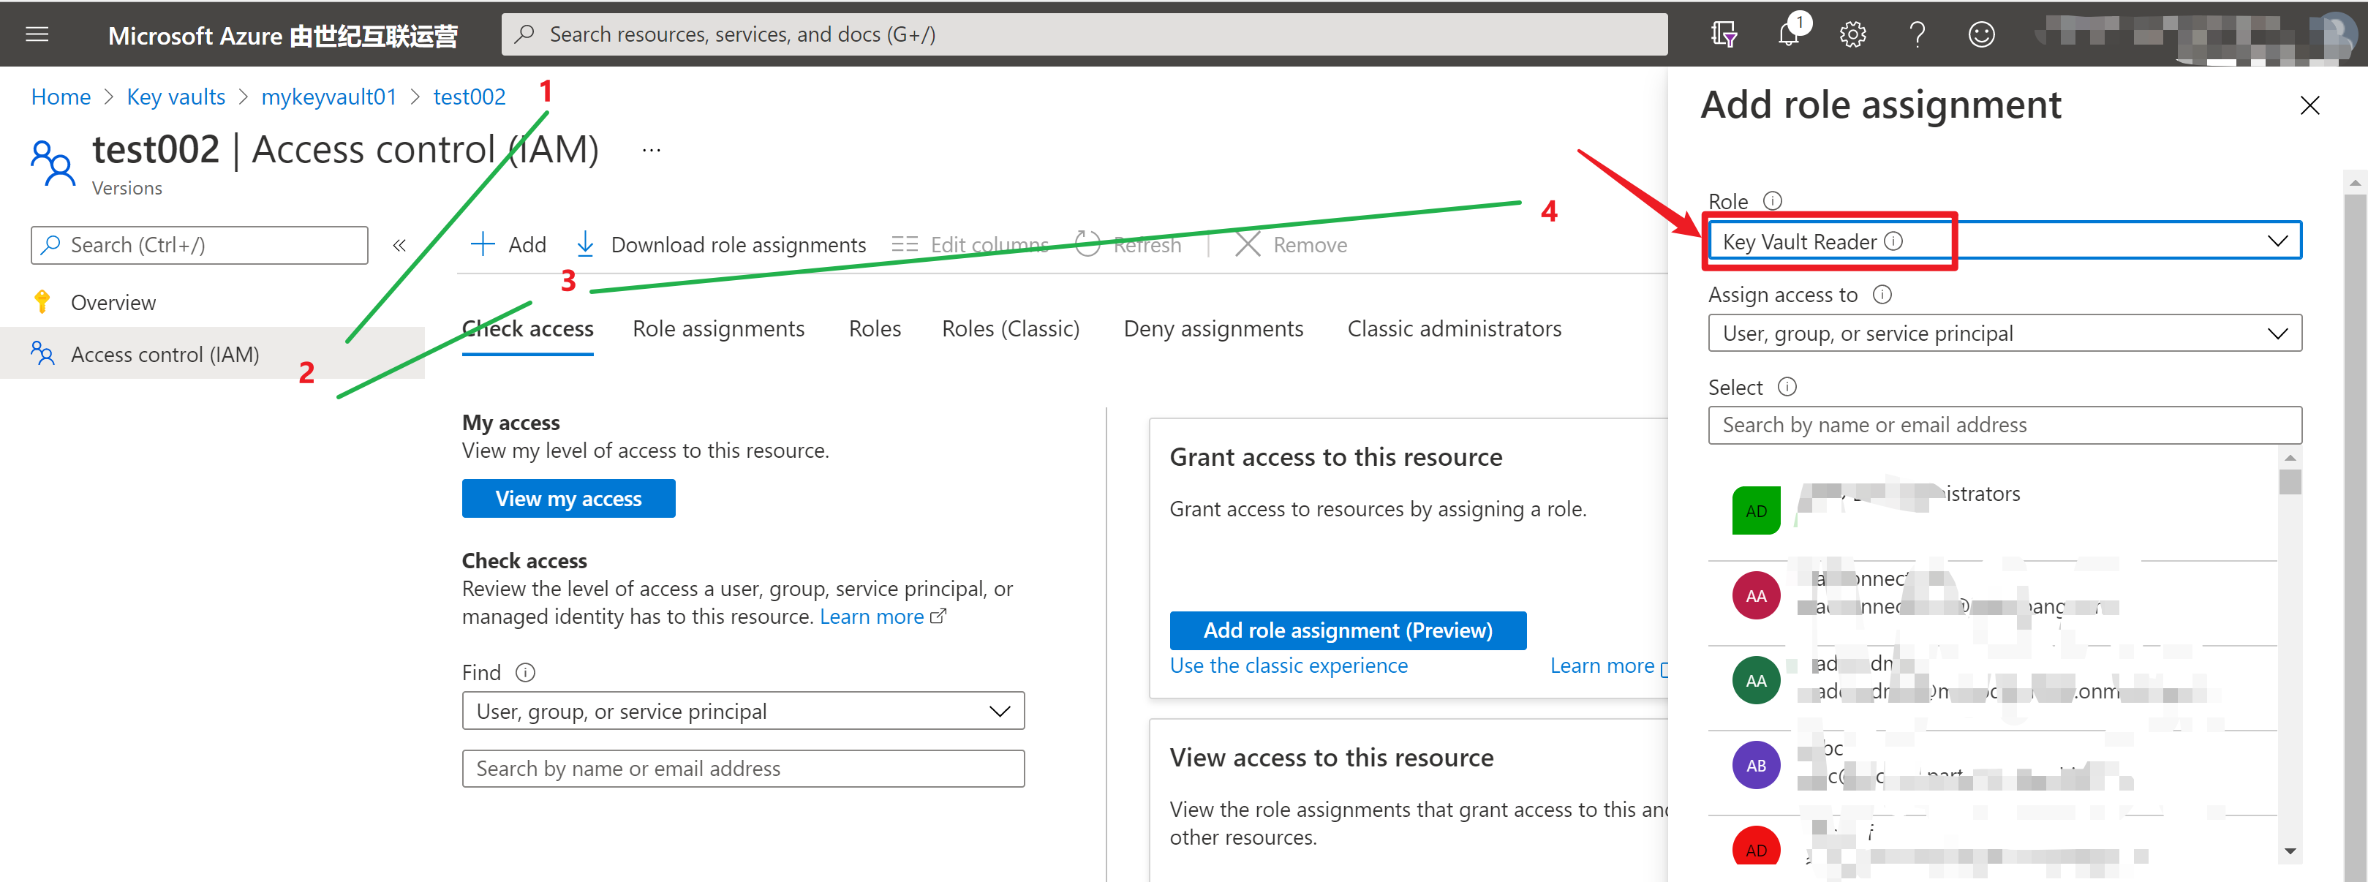Click Use the classic experience link
The image size is (2368, 882).
point(1288,666)
